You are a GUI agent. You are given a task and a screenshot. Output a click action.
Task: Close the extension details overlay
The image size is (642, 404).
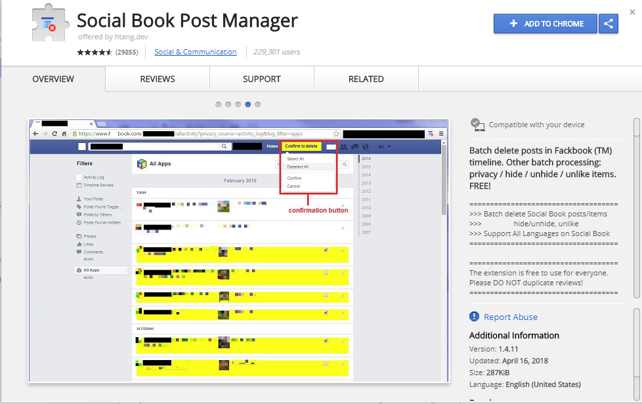[633, 12]
